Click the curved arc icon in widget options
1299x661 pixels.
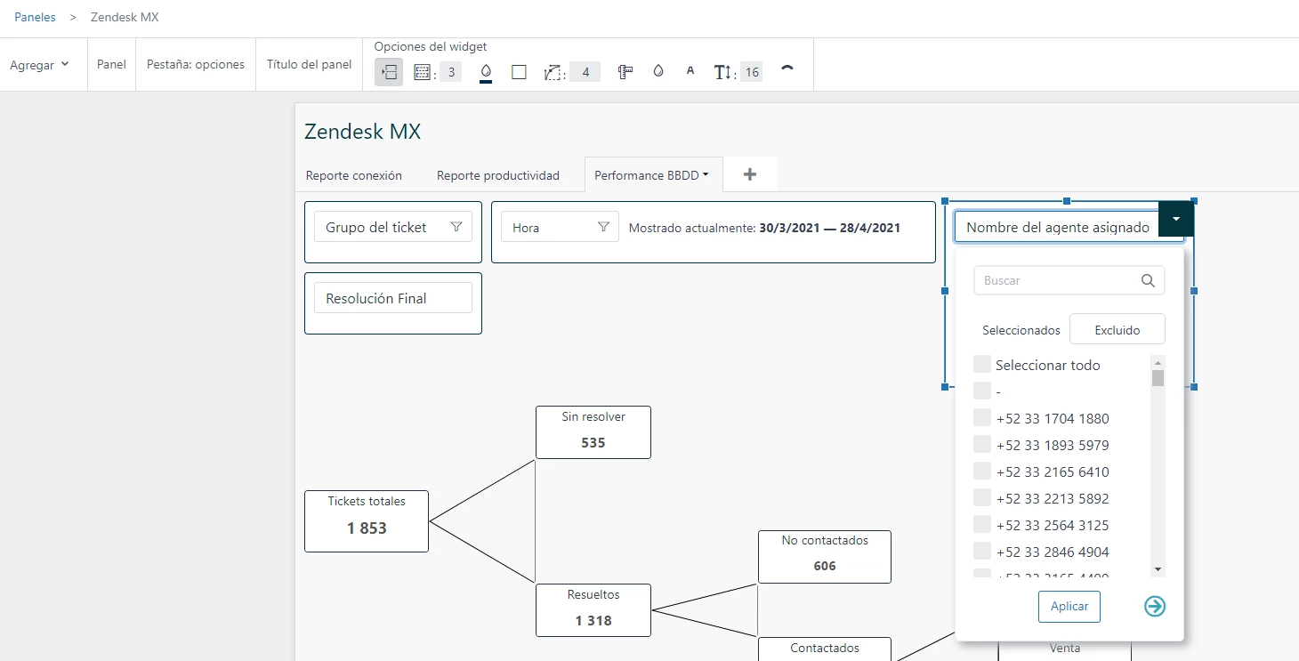pos(787,68)
